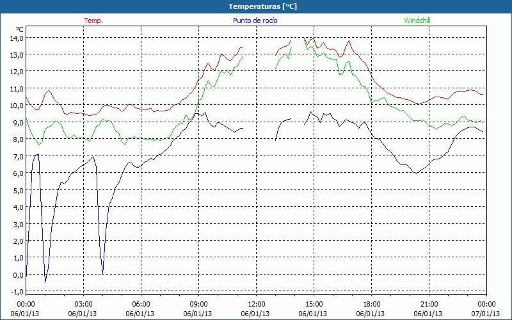
Task: Click the 15:00 time label on the x-axis
Action: click(x=314, y=304)
